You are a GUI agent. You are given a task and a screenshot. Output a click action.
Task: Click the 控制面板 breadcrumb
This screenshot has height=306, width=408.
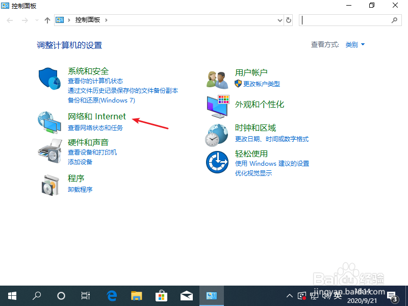click(x=87, y=20)
